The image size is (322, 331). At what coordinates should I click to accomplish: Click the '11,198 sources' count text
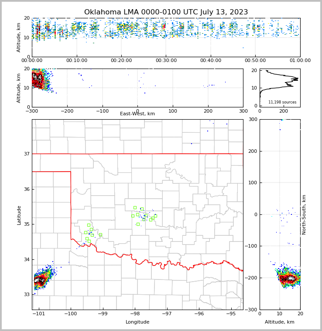[x=282, y=102]
